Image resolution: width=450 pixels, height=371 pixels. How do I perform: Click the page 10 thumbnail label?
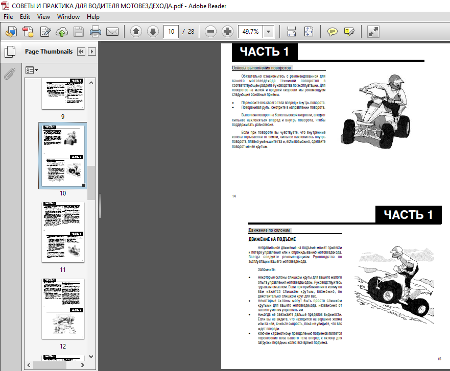click(x=63, y=193)
